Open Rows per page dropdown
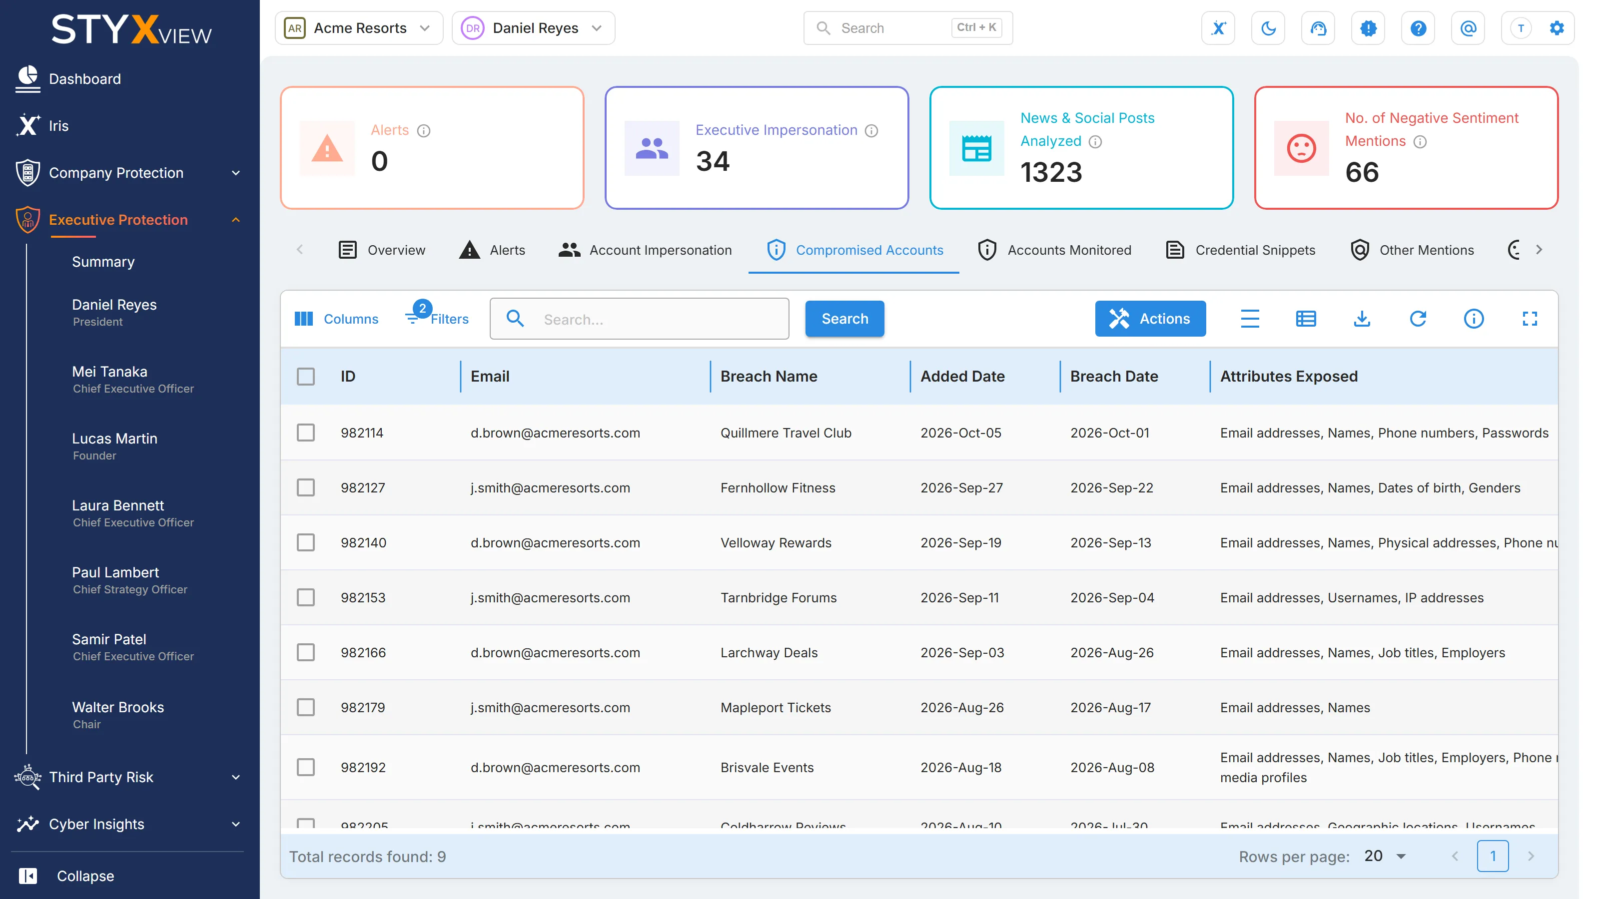This screenshot has height=899, width=1599. pos(1385,856)
